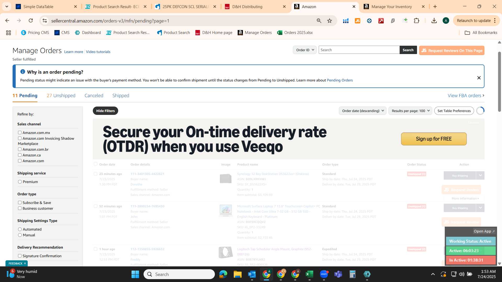Open the Order date (descending) sort dropdown
This screenshot has height=282, width=502.
362,111
